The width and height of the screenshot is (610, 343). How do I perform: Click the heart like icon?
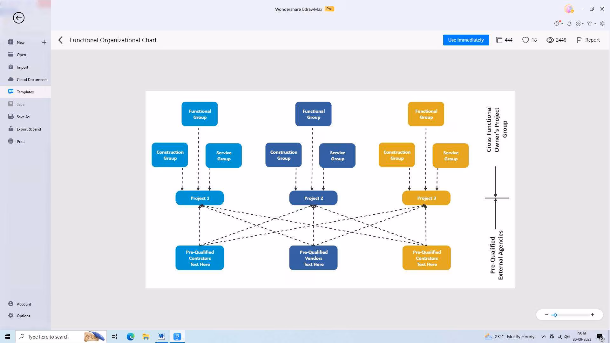point(525,40)
